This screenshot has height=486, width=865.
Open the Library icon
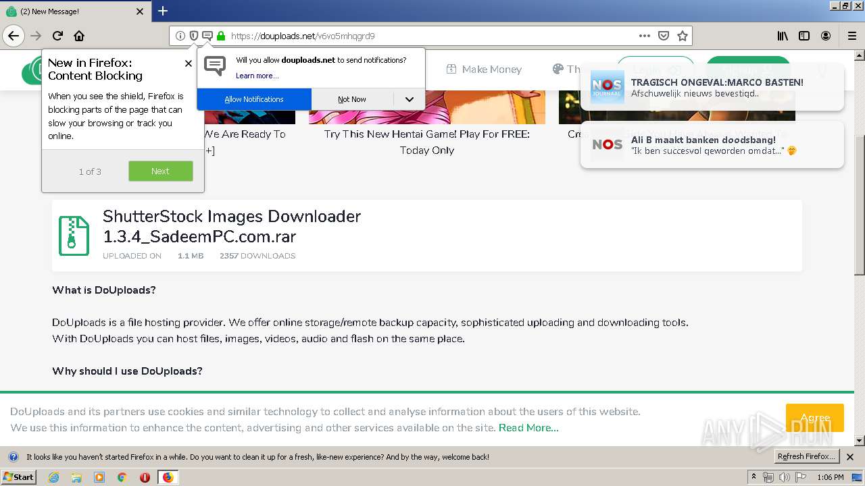click(783, 36)
